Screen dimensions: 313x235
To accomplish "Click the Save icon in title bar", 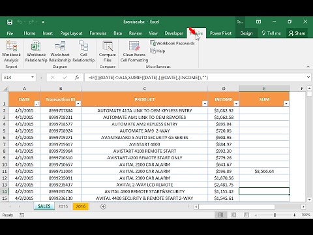I will pyautogui.click(x=10, y=22).
